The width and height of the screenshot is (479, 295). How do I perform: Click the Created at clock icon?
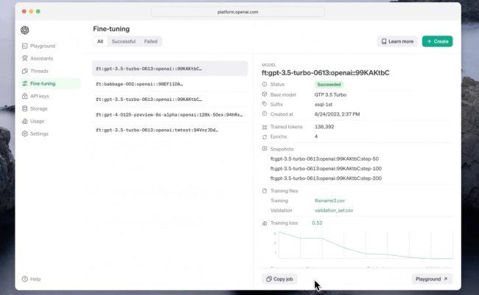pos(265,114)
